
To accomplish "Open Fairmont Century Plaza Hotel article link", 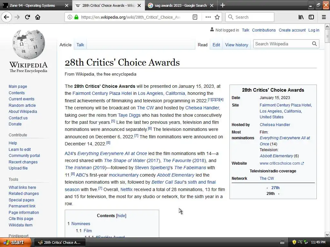I will coord(102,93).
